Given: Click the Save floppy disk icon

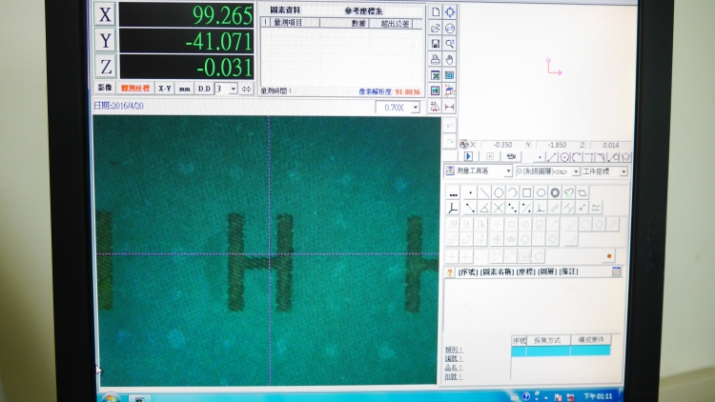Looking at the screenshot, I should click(x=435, y=44).
